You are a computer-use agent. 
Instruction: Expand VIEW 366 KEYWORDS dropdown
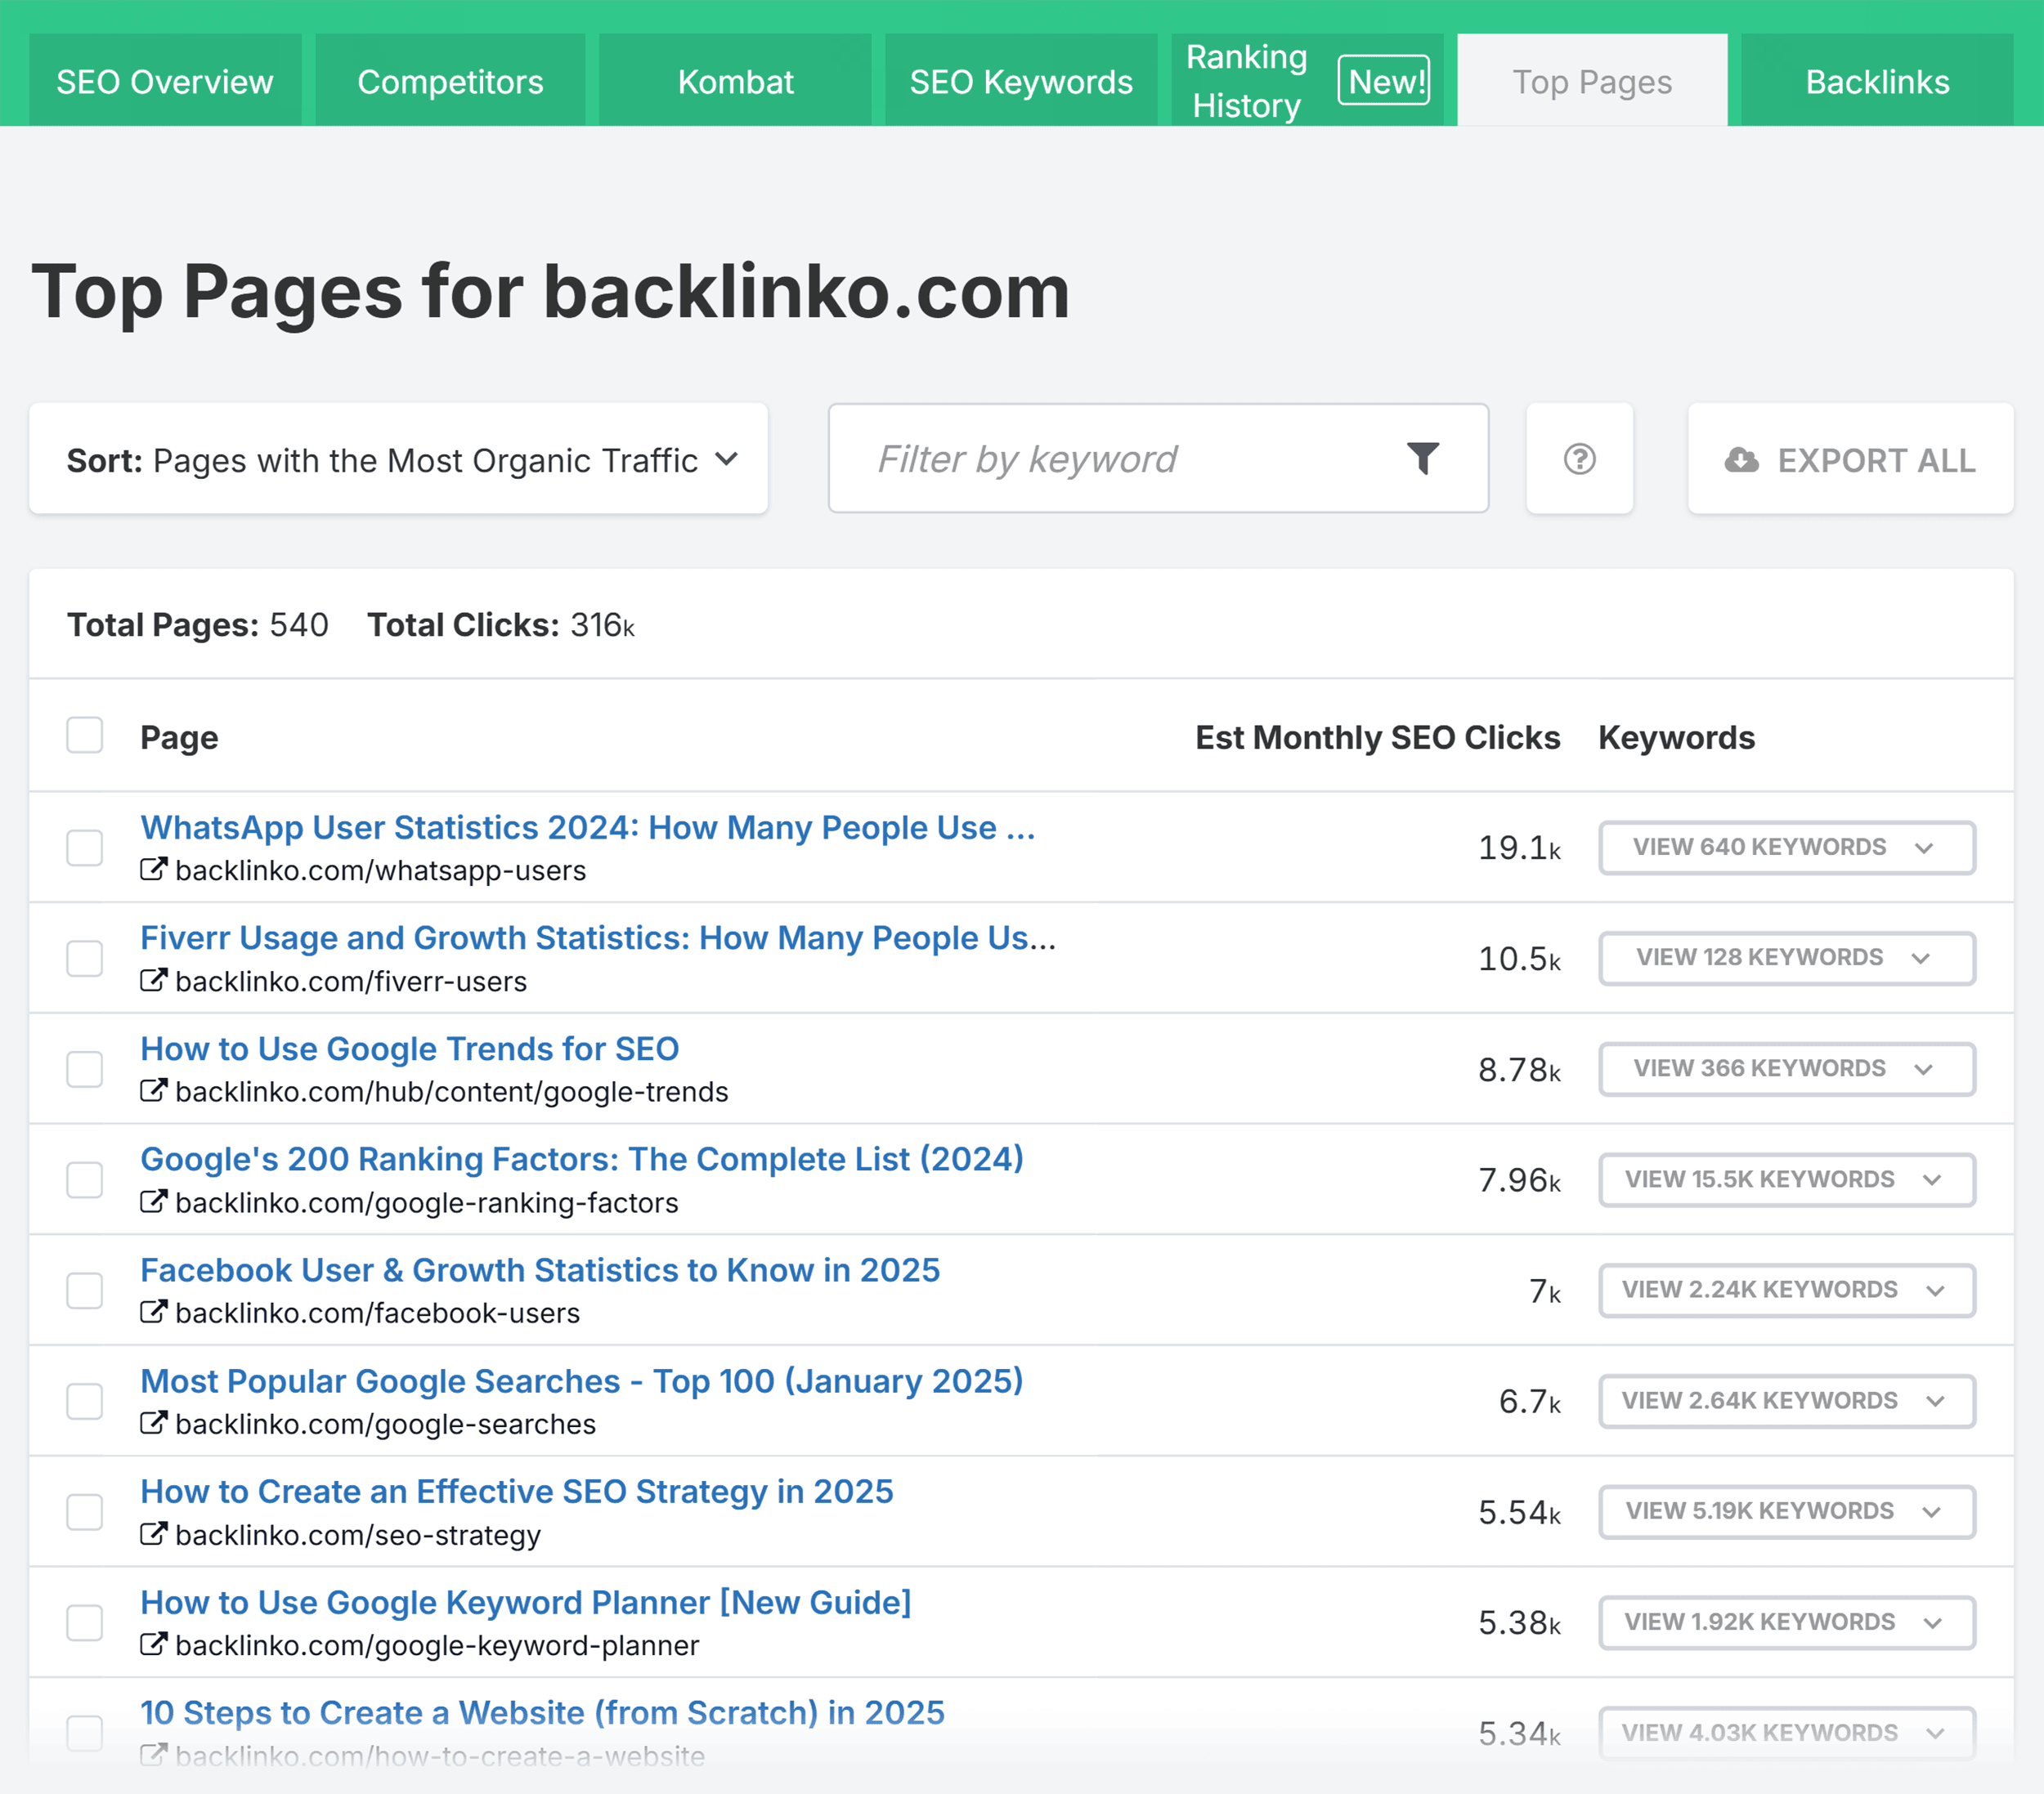pos(1786,1068)
